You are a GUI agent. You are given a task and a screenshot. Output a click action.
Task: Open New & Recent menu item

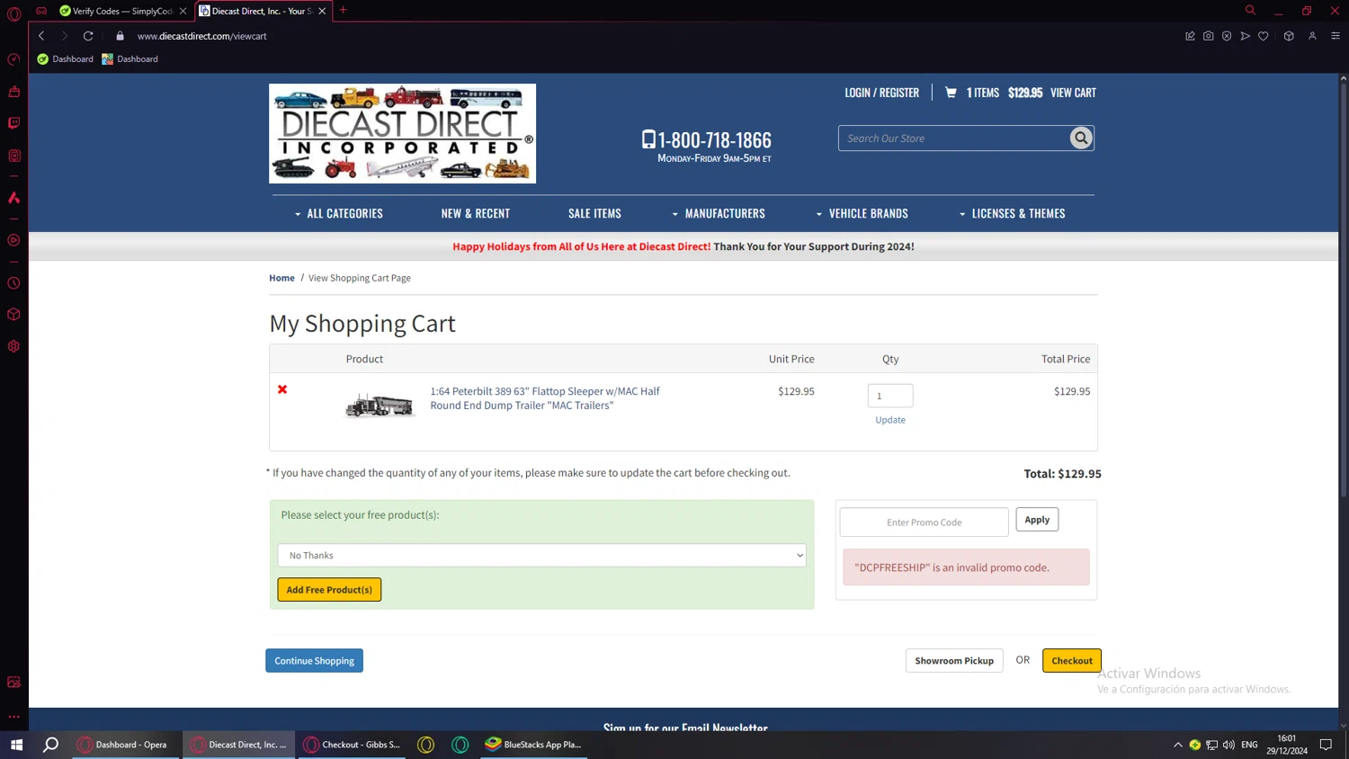(x=475, y=213)
